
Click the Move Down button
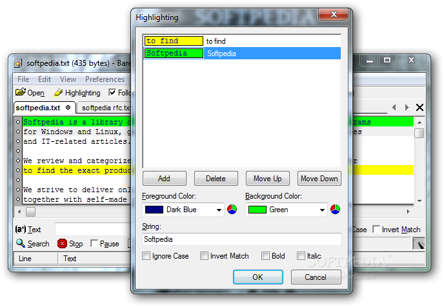319,179
